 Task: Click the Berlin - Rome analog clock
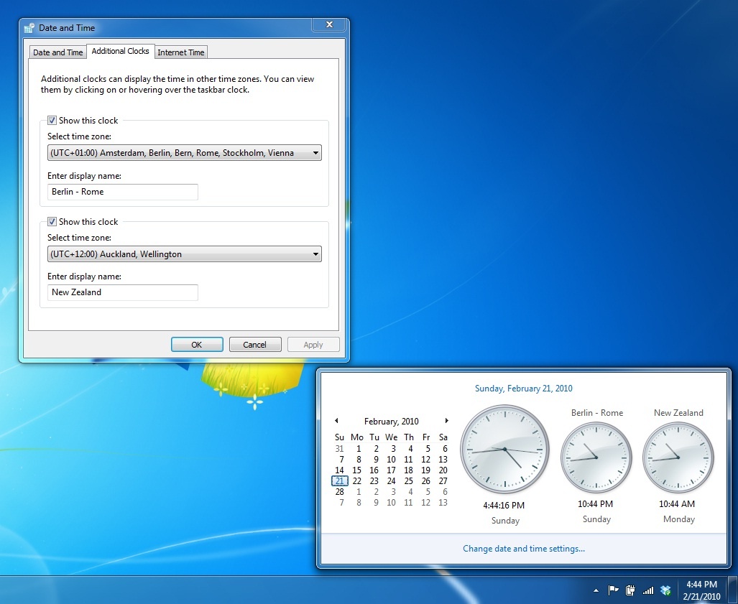(x=596, y=457)
